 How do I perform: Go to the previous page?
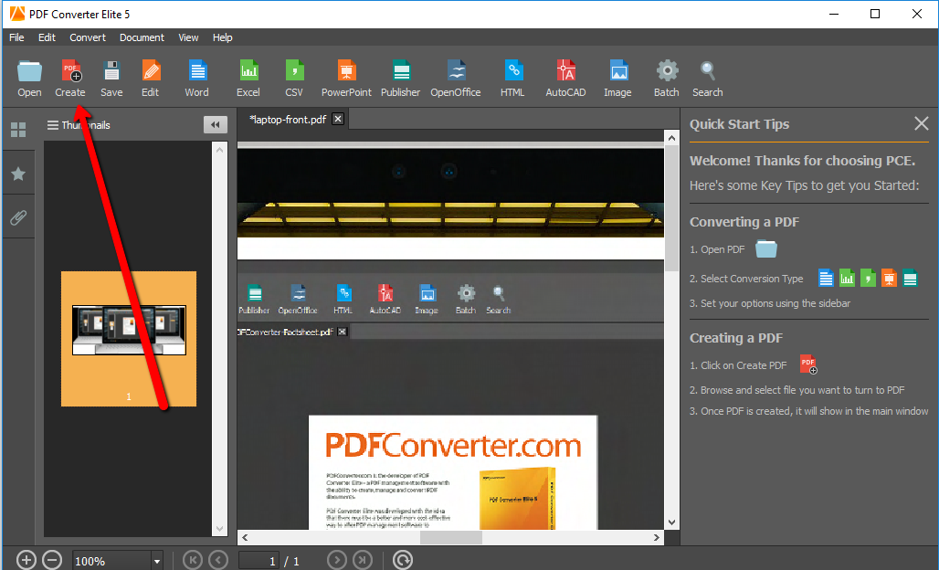[x=218, y=561]
